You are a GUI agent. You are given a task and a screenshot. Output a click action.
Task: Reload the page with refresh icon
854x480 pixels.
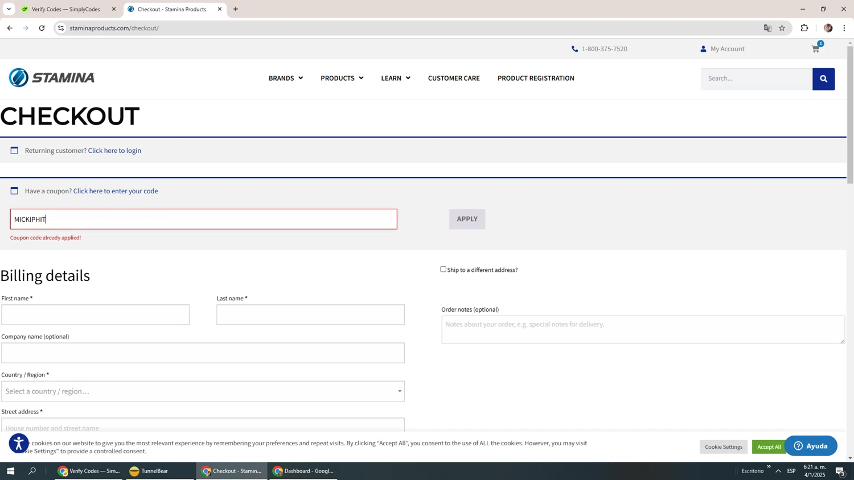click(x=42, y=28)
